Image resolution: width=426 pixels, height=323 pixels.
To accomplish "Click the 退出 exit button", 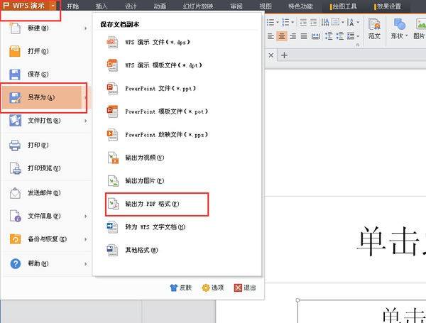I will click(245, 288).
